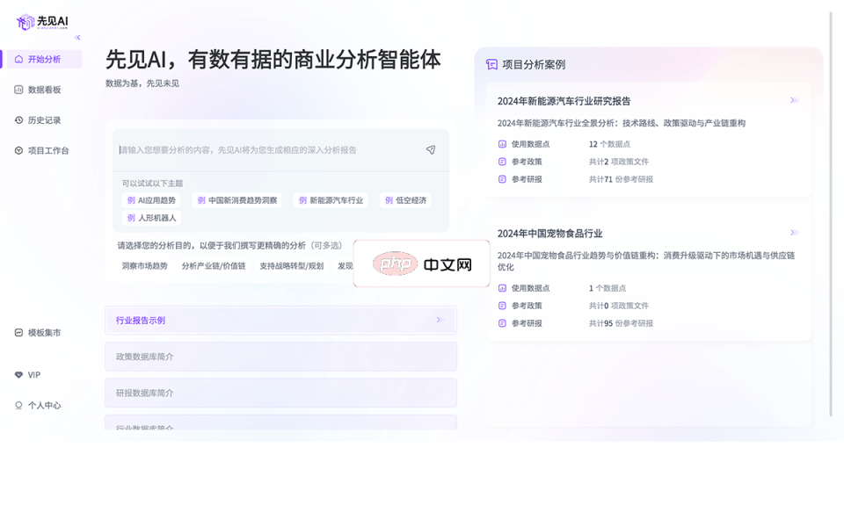The width and height of the screenshot is (844, 527).
Task: Click the chart icon beside 数据看板
Action: tap(18, 90)
